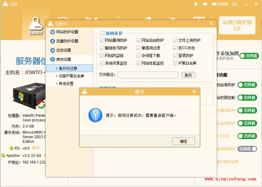Toggle 系统资源监控 checkbox
This screenshot has width=262, height=187.
(x=102, y=63)
